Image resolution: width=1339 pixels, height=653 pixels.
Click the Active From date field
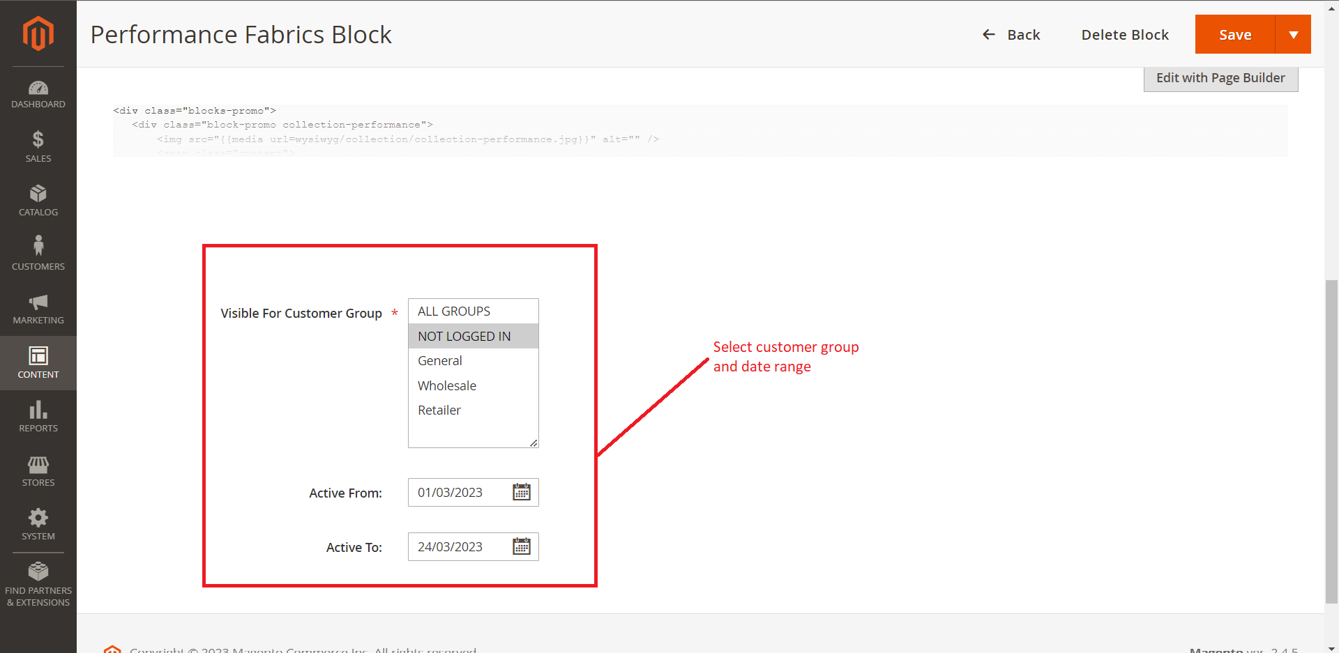[x=457, y=492]
